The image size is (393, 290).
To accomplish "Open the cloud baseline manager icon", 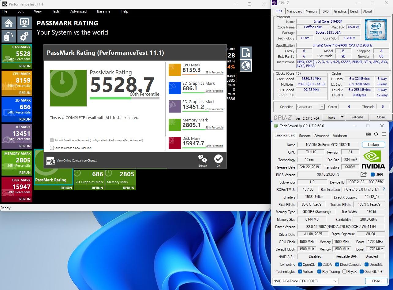I will pyautogui.click(x=9, y=36).
